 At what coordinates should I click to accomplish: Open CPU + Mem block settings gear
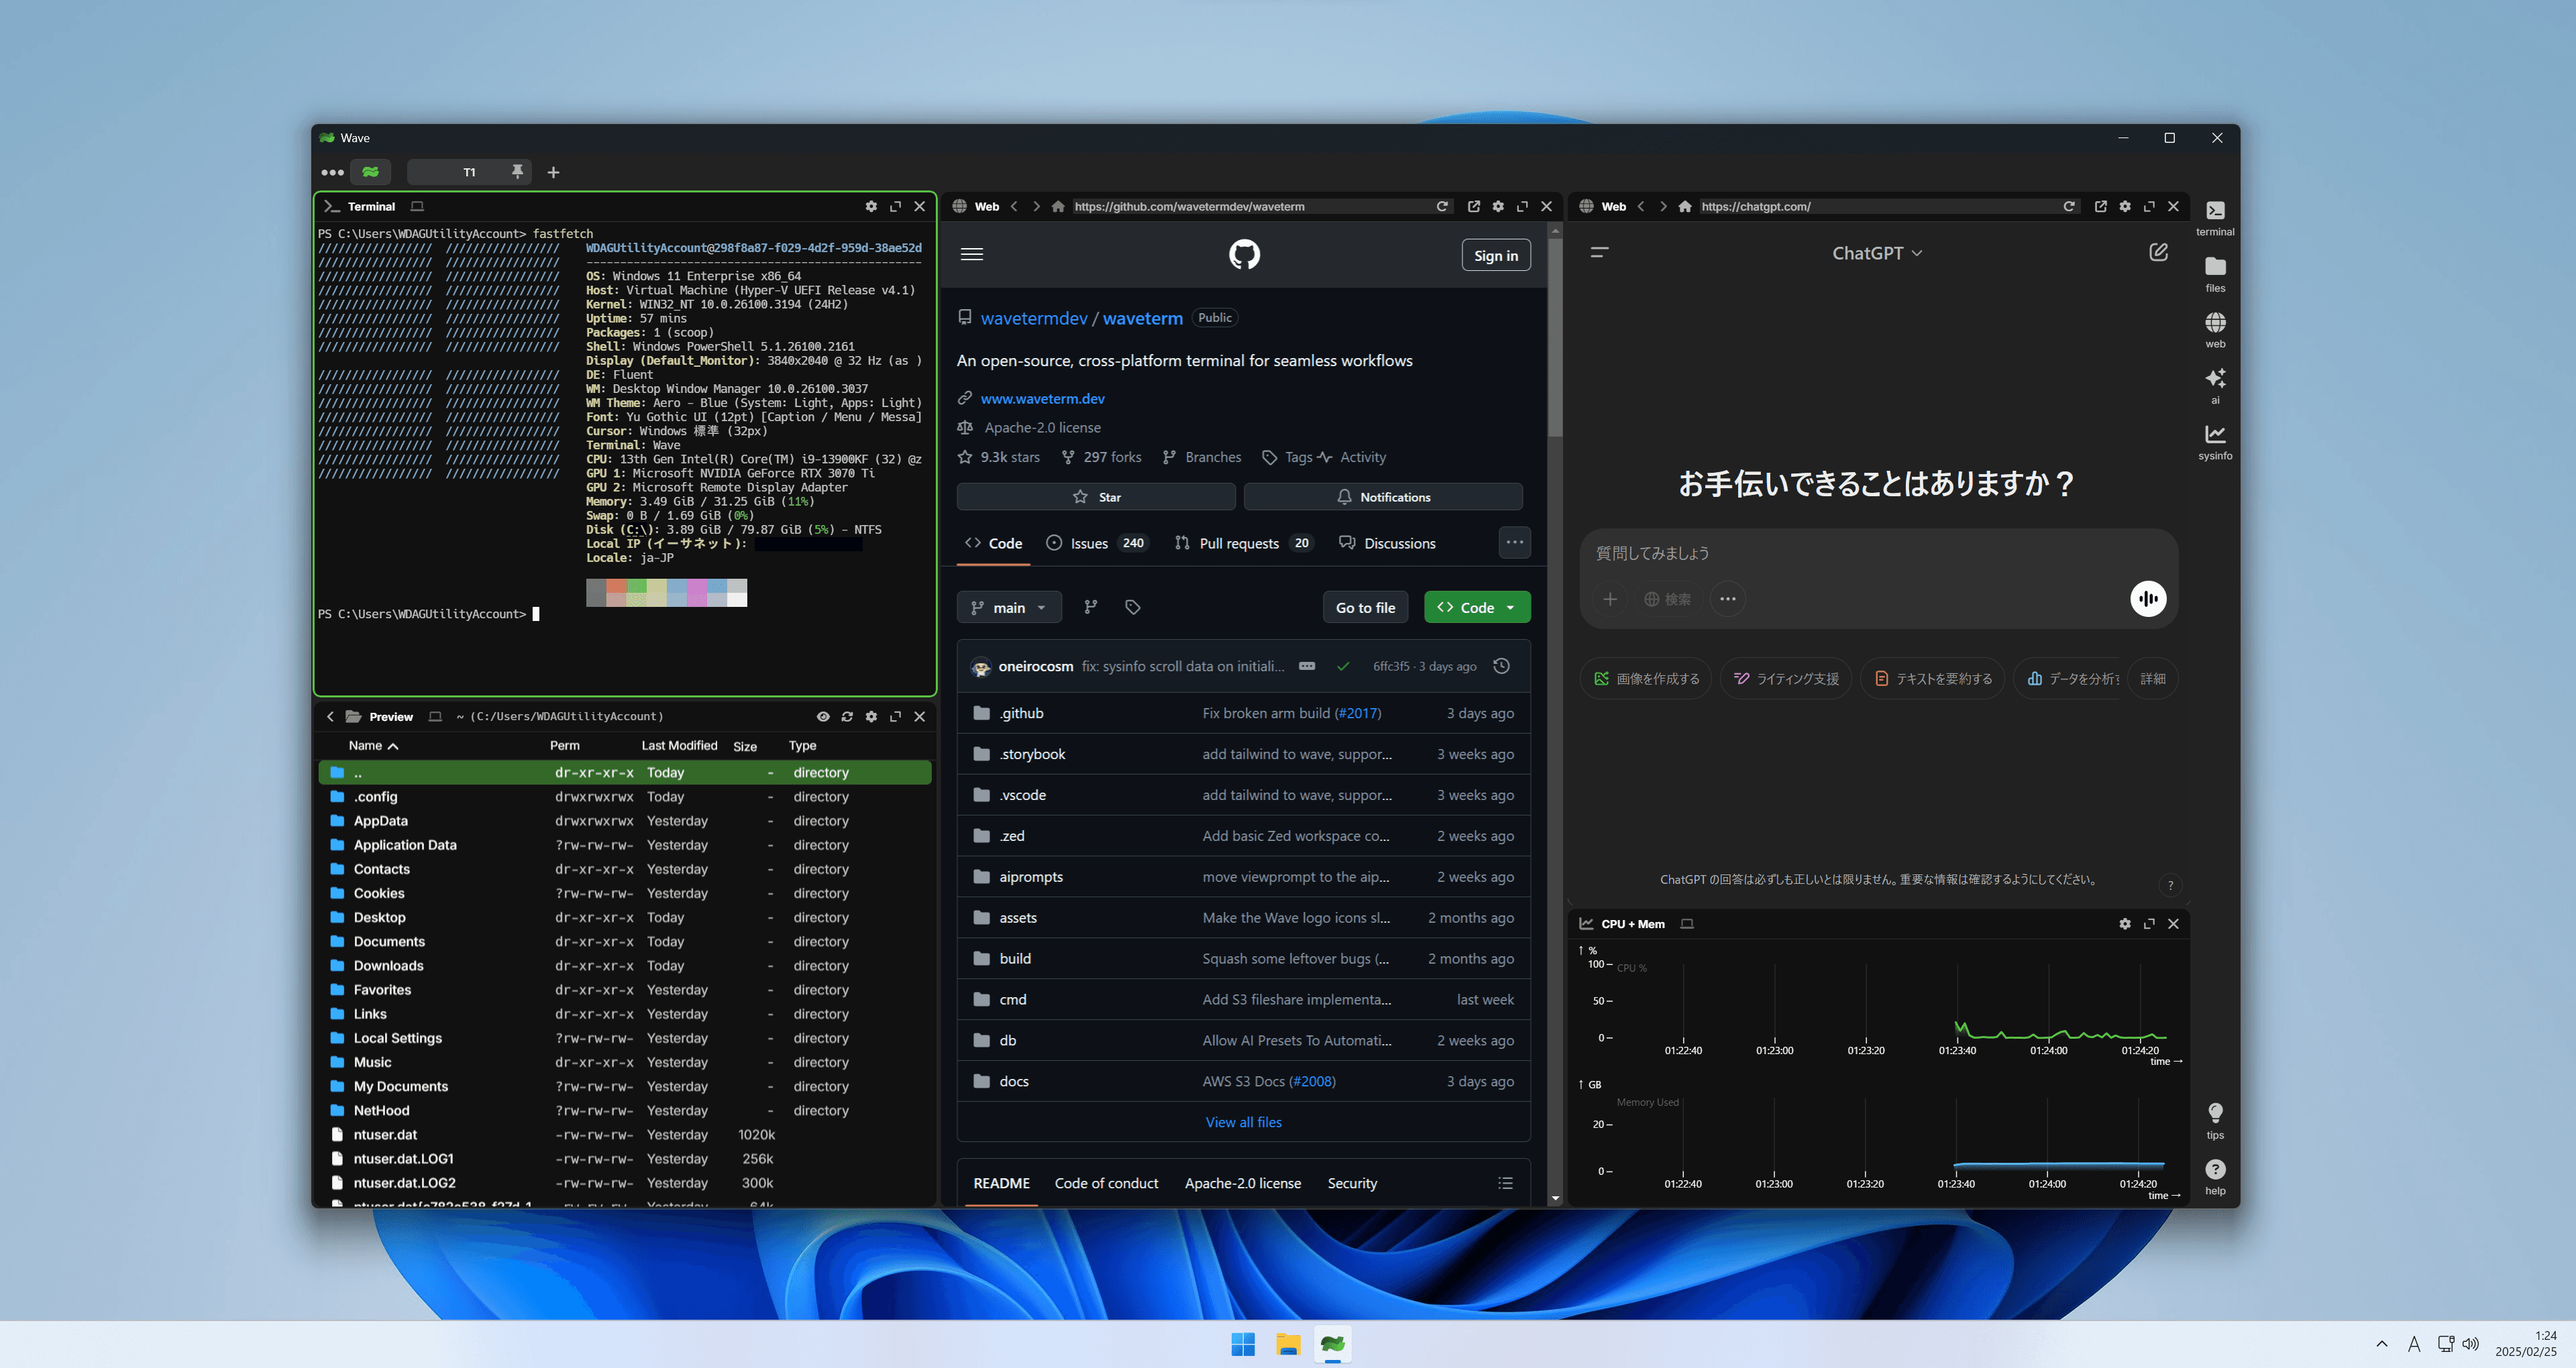[x=2124, y=924]
